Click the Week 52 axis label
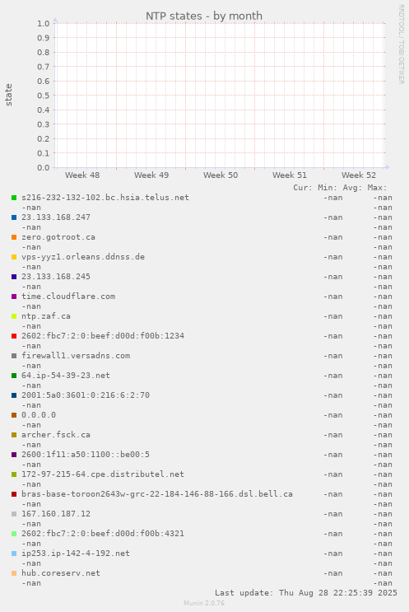Viewport: 409px width, 612px height. (x=359, y=175)
